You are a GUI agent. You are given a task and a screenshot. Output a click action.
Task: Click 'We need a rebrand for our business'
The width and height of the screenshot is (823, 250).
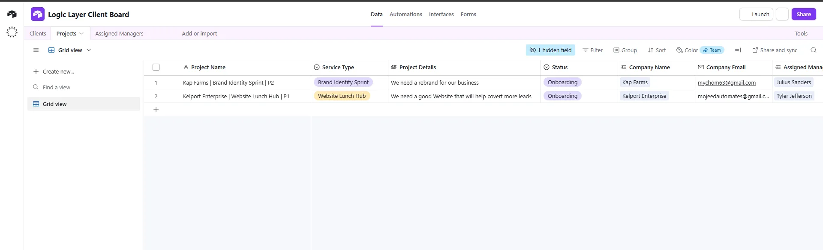coord(435,82)
